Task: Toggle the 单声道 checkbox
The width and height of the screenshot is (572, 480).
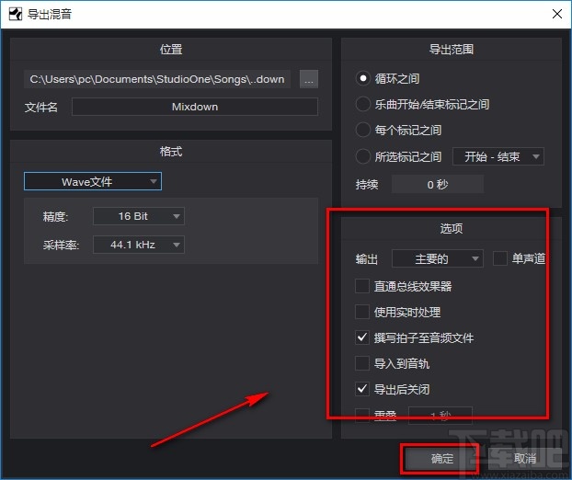Action: tap(499, 258)
